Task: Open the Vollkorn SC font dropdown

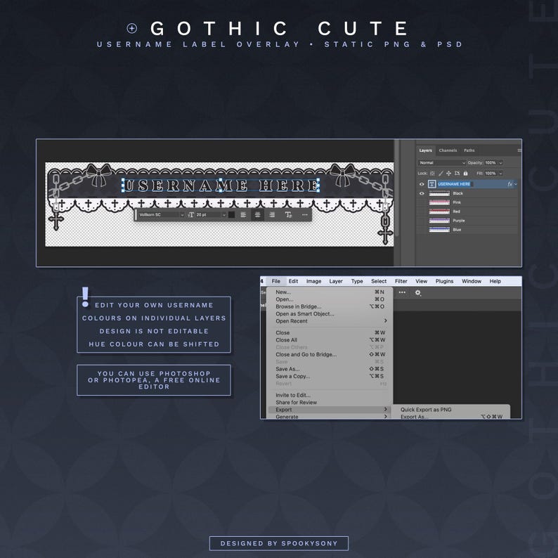Action: (161, 214)
